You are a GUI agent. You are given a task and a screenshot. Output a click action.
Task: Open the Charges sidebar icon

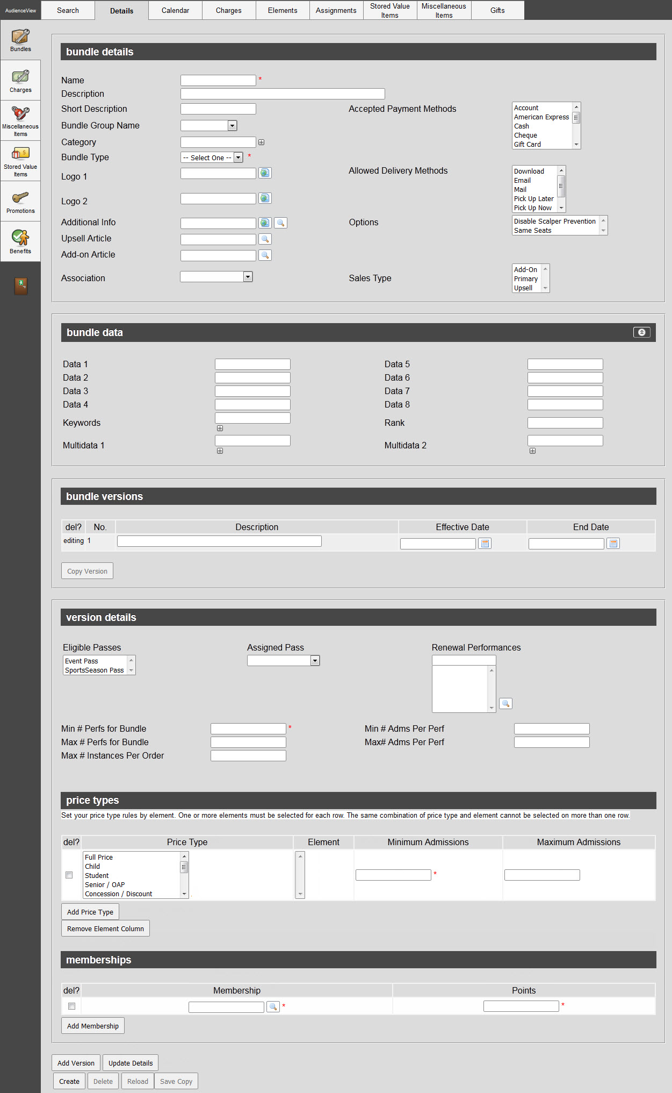coord(20,80)
